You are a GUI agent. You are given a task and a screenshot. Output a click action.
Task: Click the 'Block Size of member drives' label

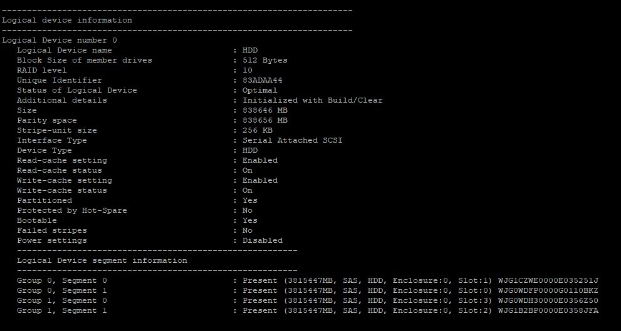coord(85,60)
